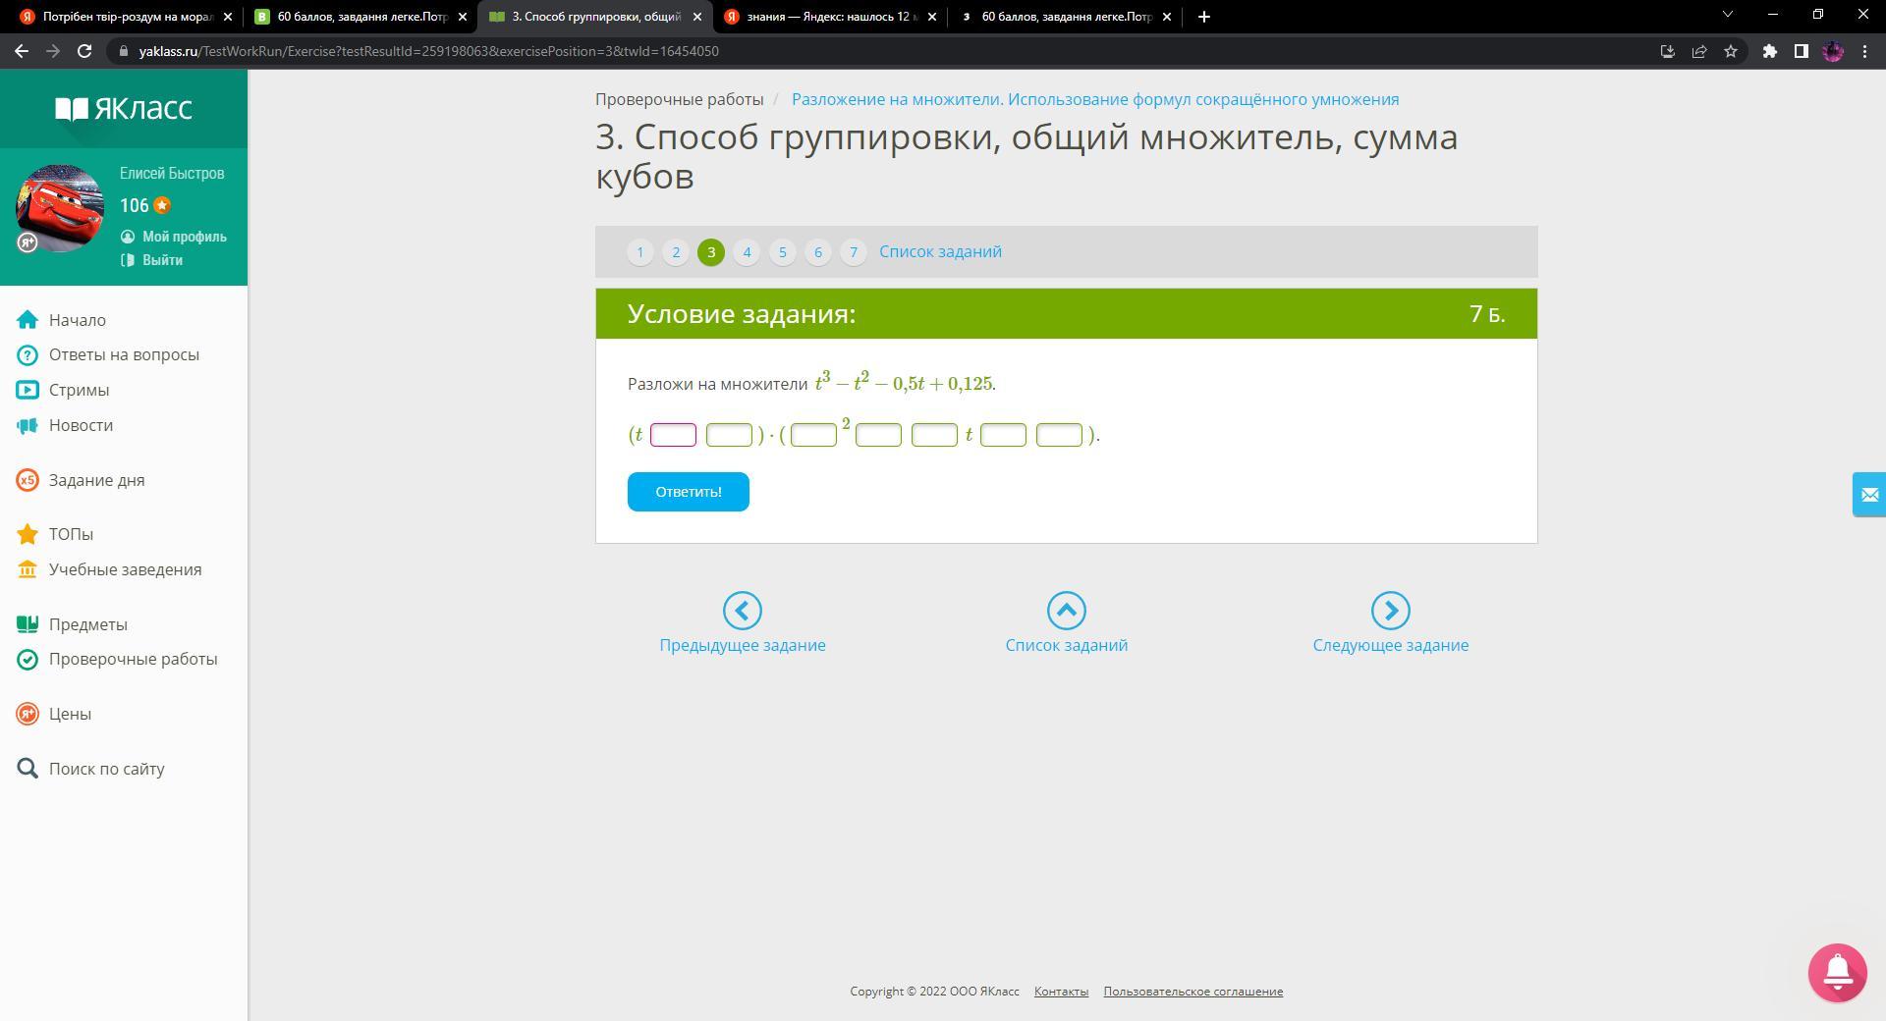Reload the page
The height and width of the screenshot is (1021, 1886).
(84, 51)
